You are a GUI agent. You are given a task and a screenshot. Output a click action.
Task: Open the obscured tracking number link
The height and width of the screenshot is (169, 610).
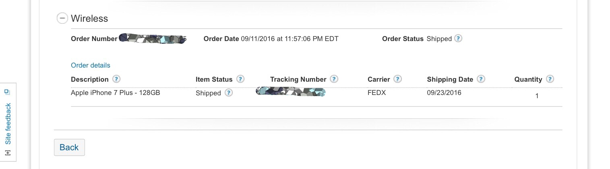pos(291,92)
